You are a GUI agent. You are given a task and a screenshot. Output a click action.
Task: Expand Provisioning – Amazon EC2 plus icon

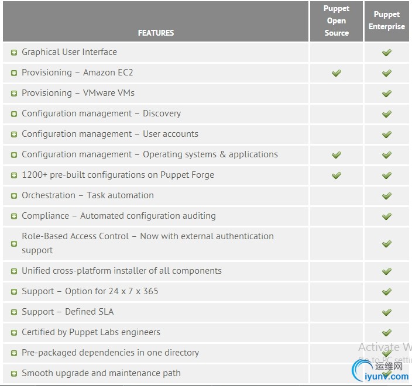click(x=14, y=73)
